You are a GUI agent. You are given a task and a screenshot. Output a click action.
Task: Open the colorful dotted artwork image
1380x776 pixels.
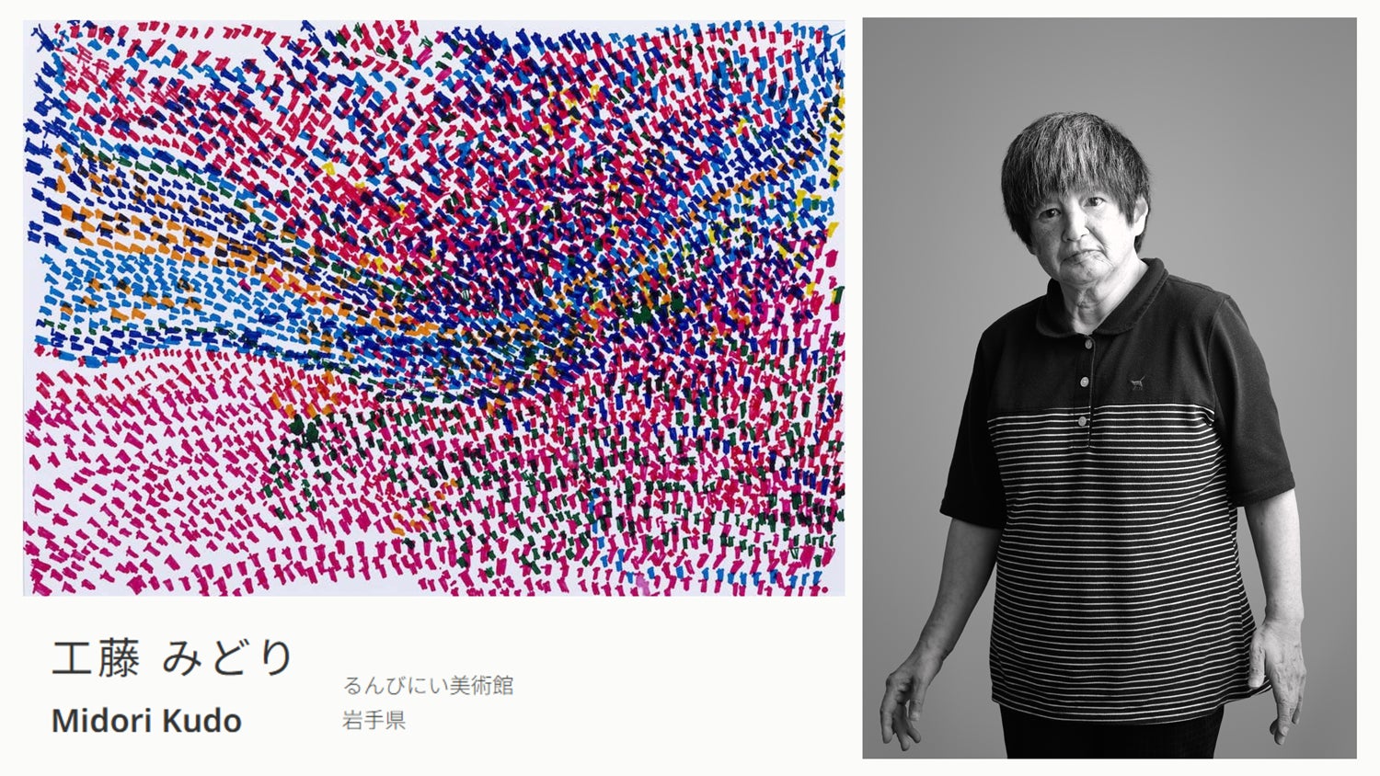(x=433, y=307)
